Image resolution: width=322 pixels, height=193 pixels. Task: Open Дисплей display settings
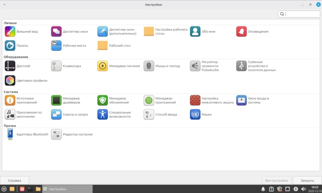[18, 66]
